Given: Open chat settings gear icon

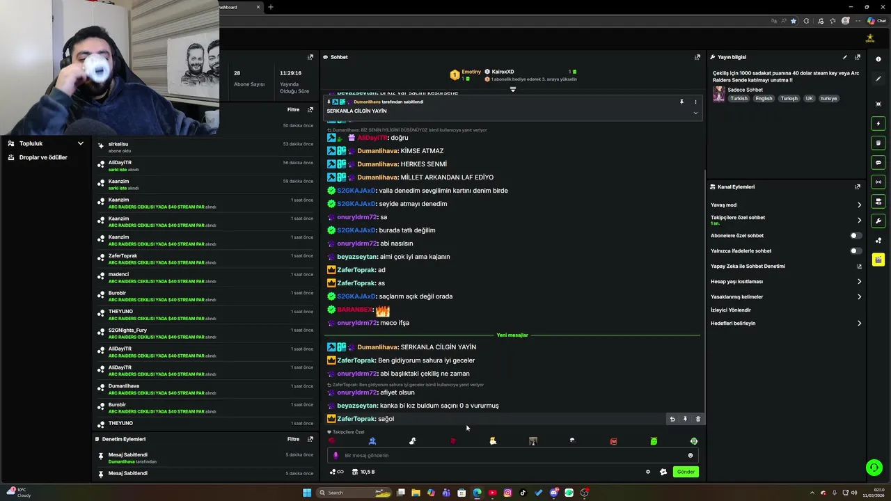Looking at the screenshot, I should (x=648, y=472).
